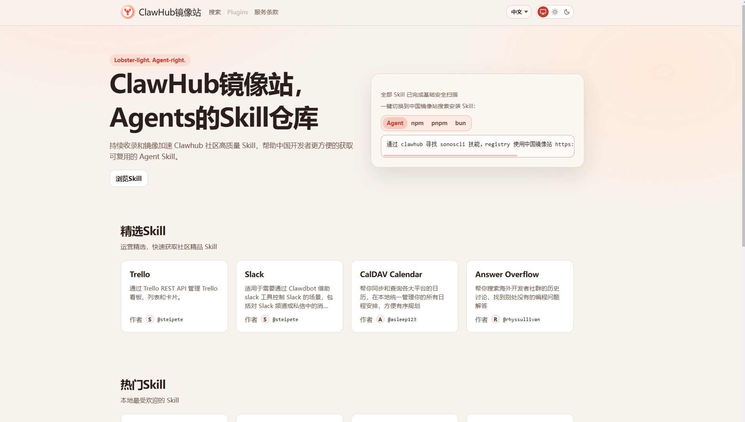Screen dimensions: 745x422
Task: Click the Trello skill card title
Action: point(140,274)
